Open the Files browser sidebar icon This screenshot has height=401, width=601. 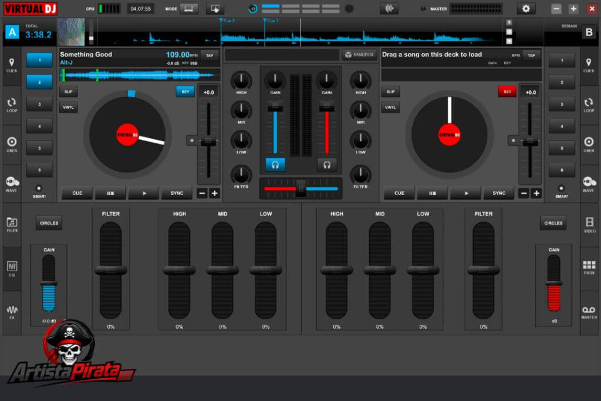(12, 225)
